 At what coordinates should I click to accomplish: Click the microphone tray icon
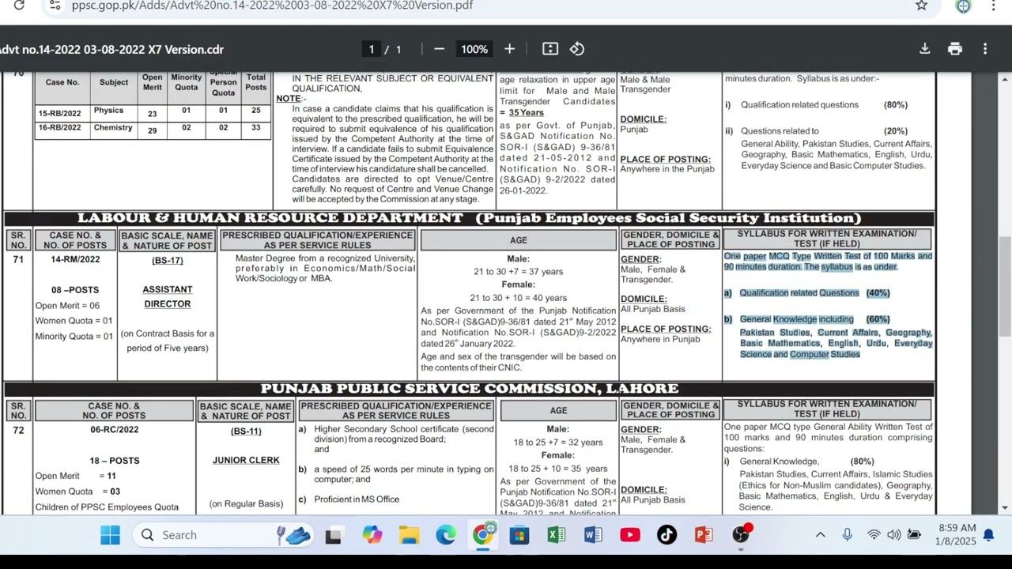(848, 535)
